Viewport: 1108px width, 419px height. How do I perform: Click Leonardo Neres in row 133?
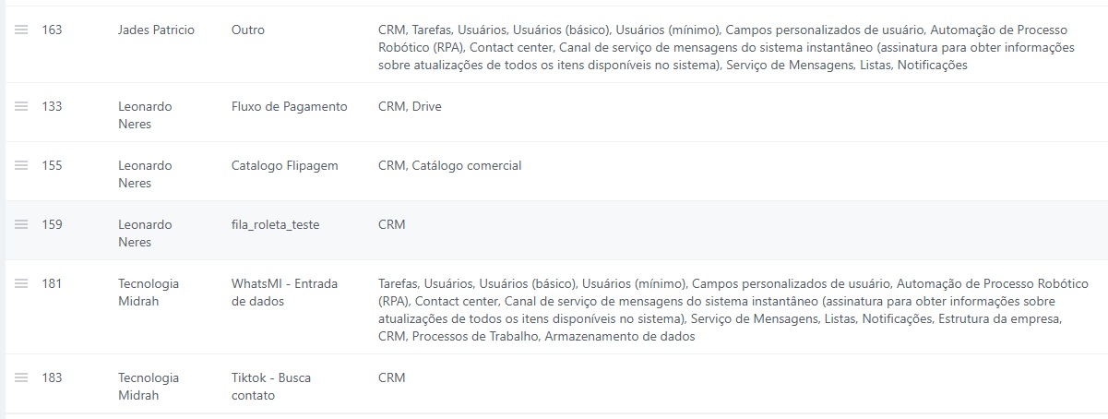pos(145,114)
